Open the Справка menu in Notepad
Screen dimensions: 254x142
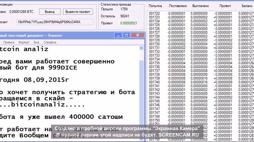[x=50, y=42]
